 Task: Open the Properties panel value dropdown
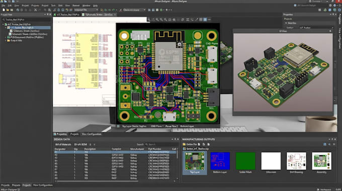332,28
